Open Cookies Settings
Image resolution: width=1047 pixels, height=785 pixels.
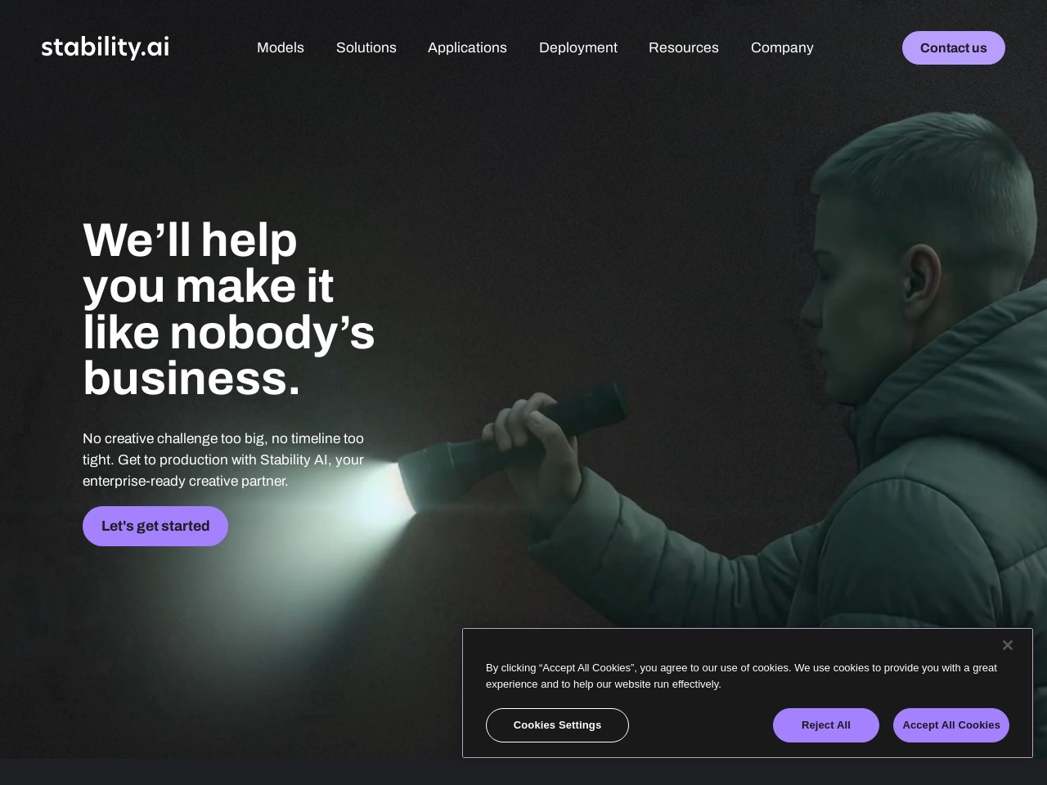point(557,725)
